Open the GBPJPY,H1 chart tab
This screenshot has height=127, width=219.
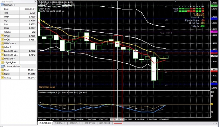[x=90, y=123]
